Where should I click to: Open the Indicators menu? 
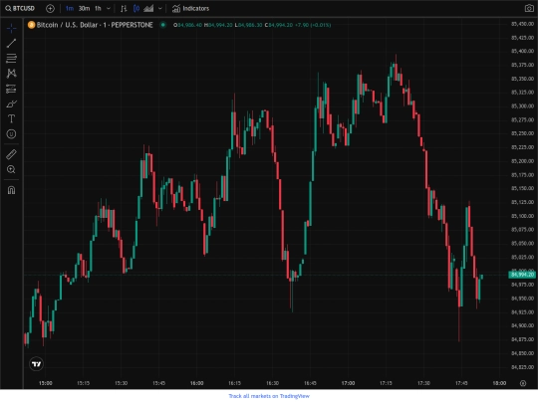pyautogui.click(x=190, y=8)
